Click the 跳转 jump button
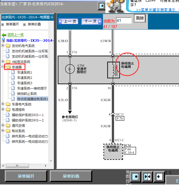Image resolution: width=179 pixels, height=185 pixels. pos(140,18)
